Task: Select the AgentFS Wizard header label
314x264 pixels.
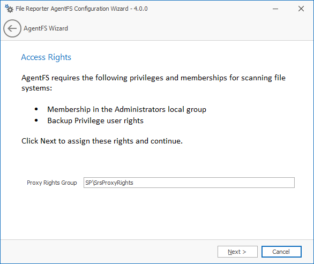Action: pos(46,28)
